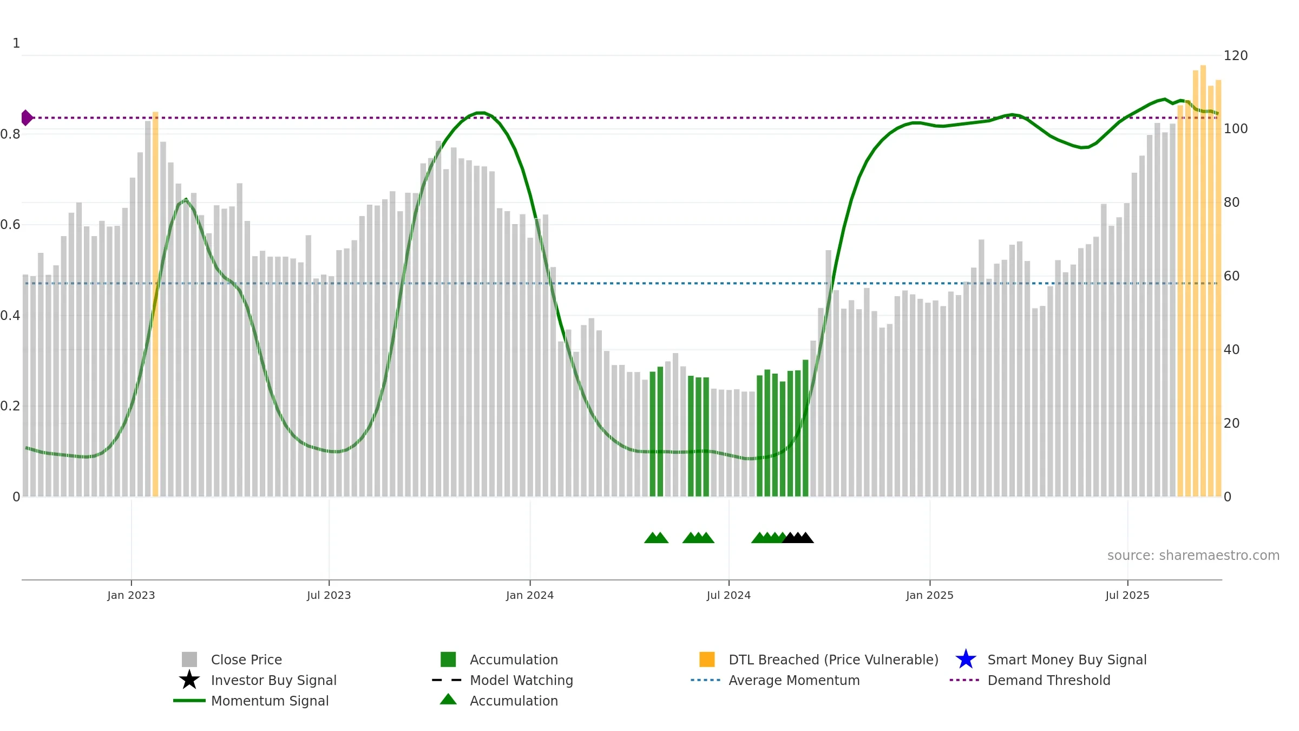Click the gray Close Price legend square
The width and height of the screenshot is (1299, 731).
coord(189,660)
